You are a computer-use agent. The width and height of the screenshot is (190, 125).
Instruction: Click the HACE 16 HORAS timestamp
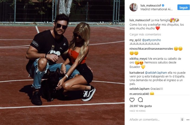137,111
